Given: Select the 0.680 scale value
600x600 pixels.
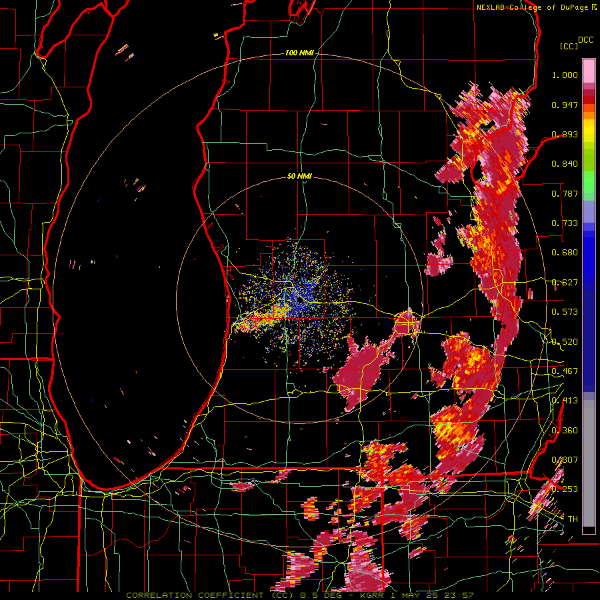Looking at the screenshot, I should pos(565,253).
